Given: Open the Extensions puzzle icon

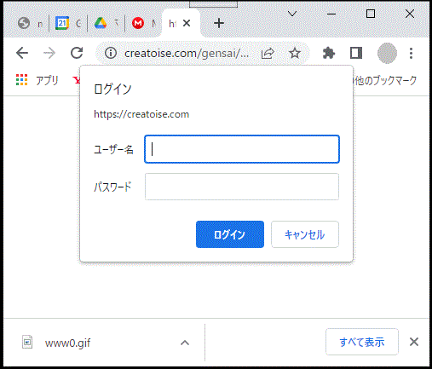Looking at the screenshot, I should click(x=329, y=53).
